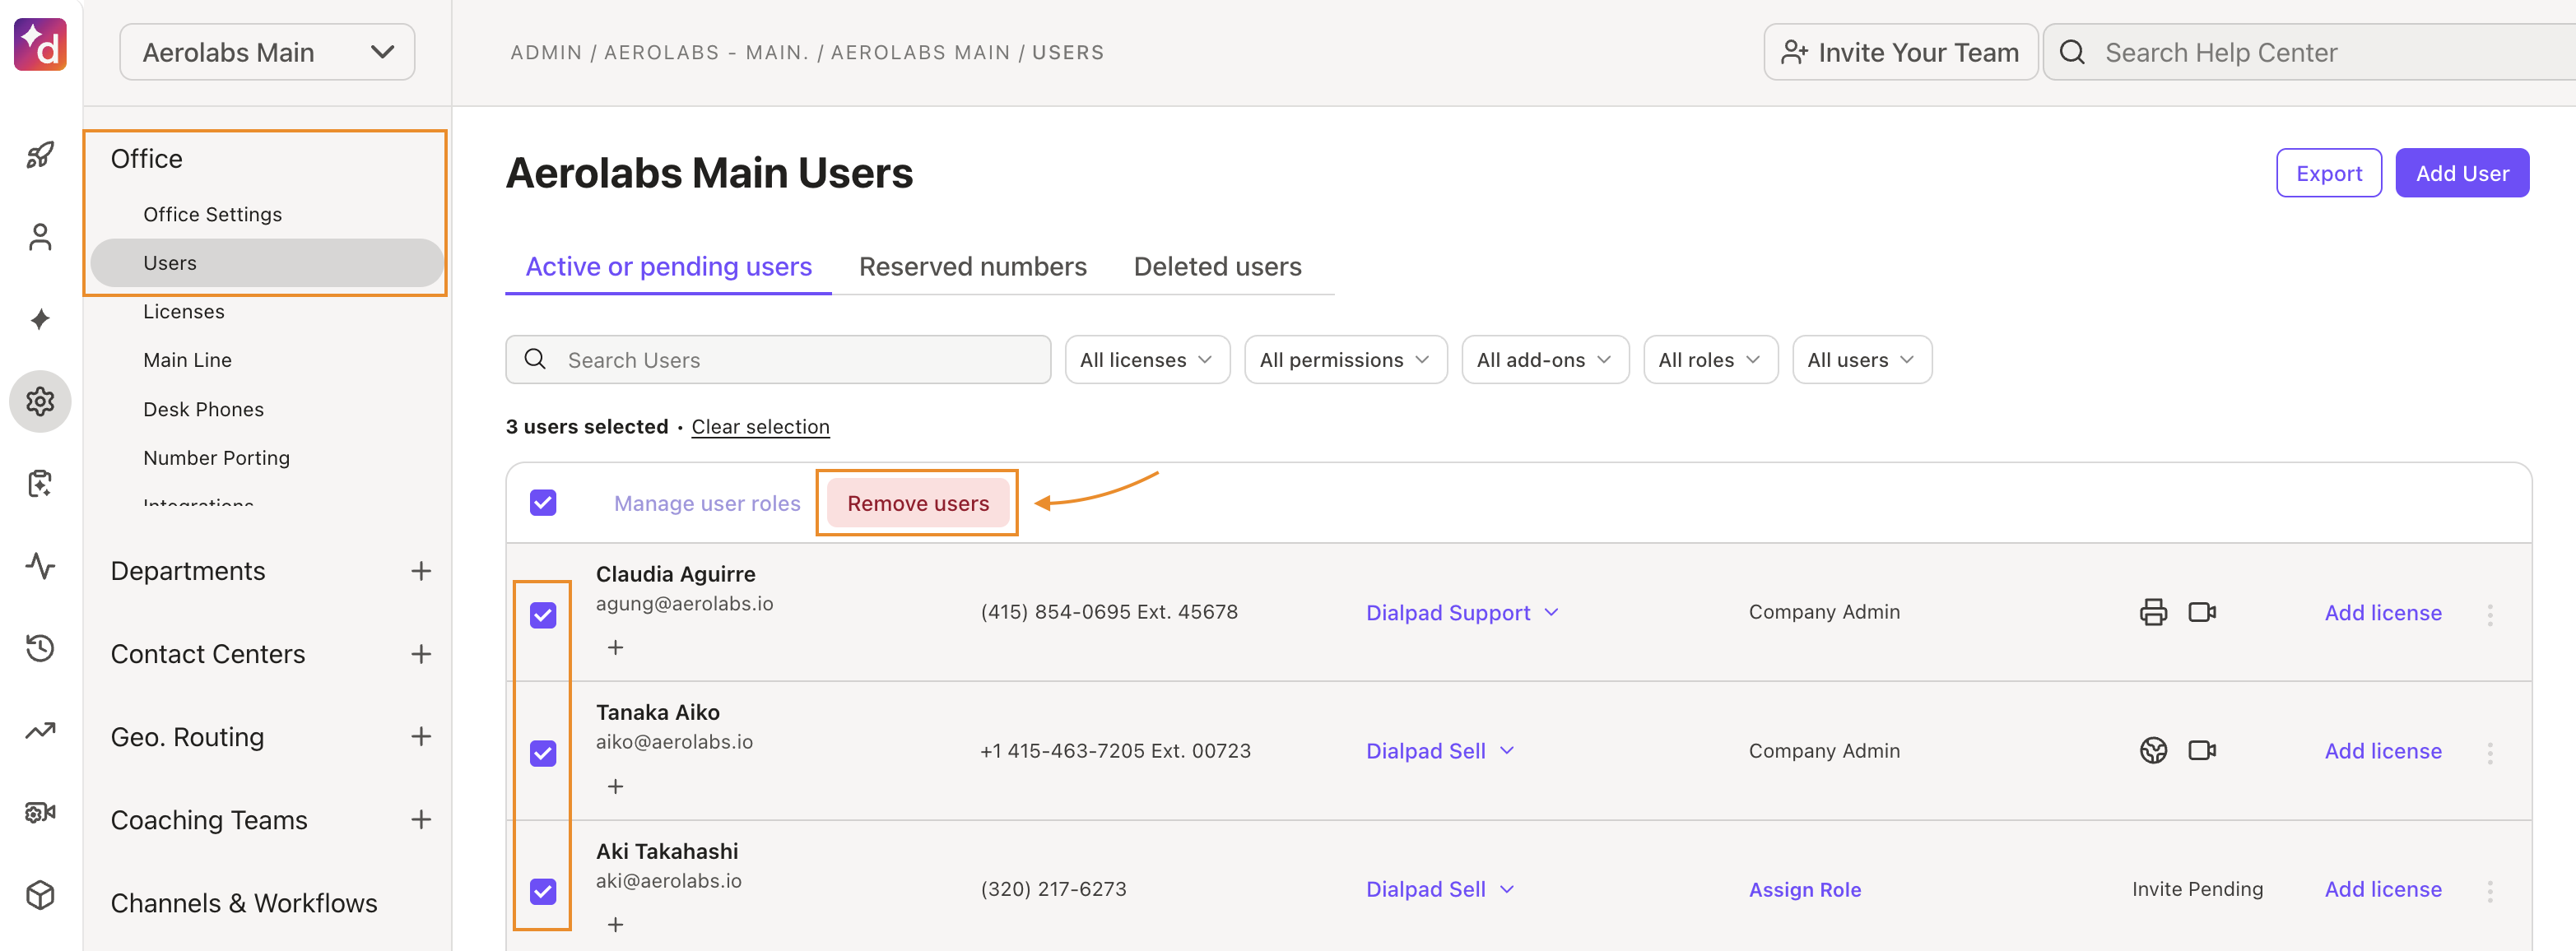Open Desk Phones in the Office menu
Image resolution: width=2576 pixels, height=951 pixels.
203,409
